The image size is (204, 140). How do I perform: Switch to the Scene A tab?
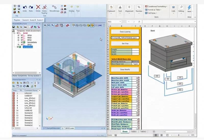tap(26, 20)
